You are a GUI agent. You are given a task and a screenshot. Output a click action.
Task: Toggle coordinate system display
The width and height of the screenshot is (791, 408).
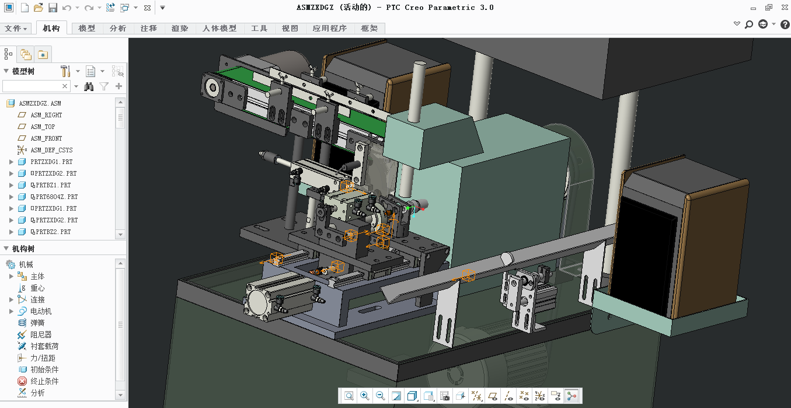click(x=539, y=396)
